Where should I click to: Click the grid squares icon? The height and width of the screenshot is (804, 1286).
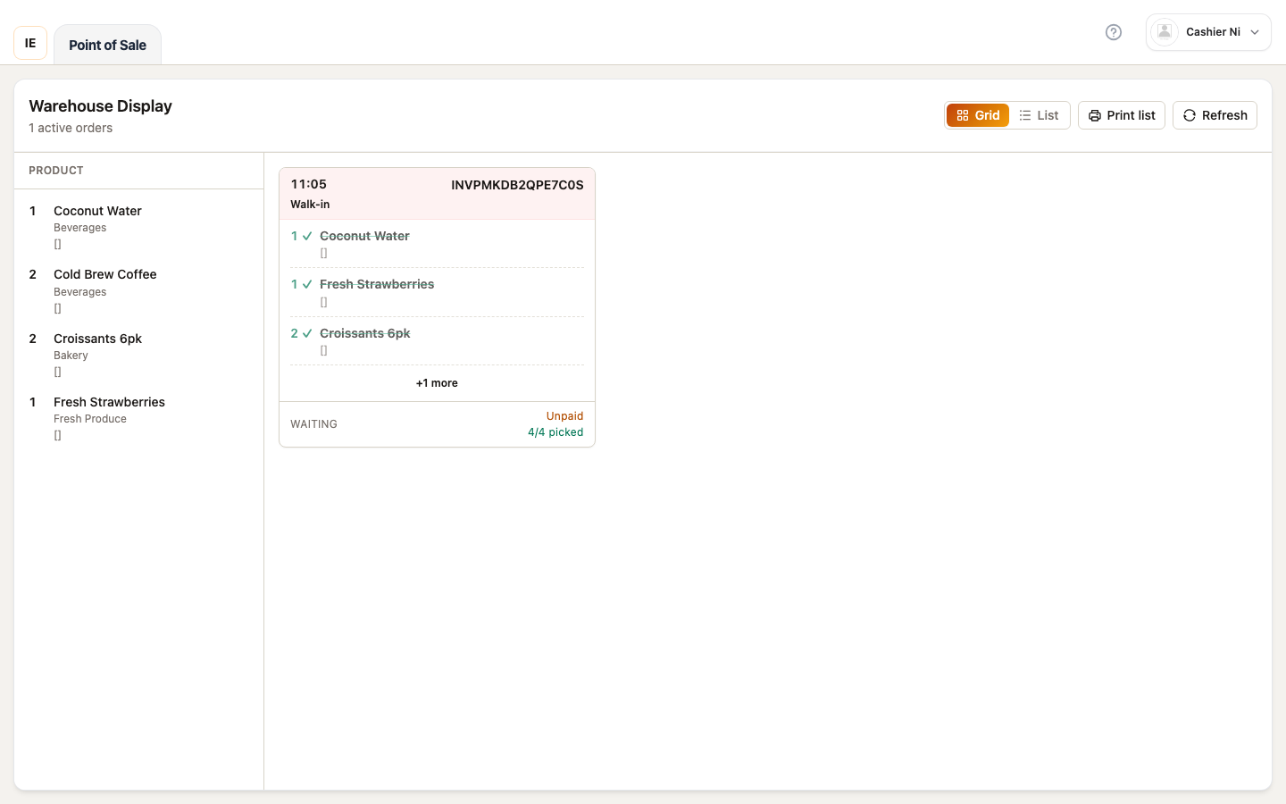[963, 116]
